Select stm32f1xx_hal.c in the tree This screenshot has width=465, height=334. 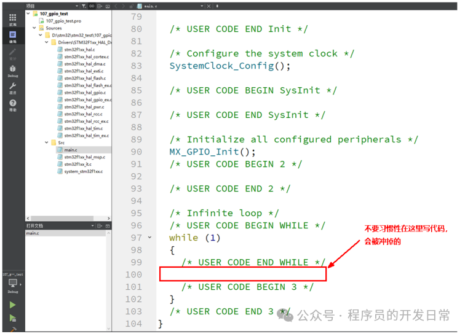click(x=79, y=50)
